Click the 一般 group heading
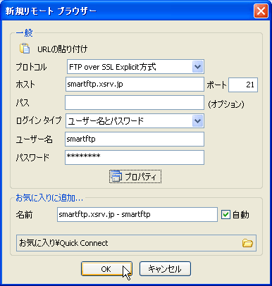 (24, 32)
